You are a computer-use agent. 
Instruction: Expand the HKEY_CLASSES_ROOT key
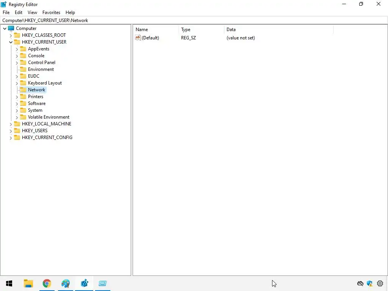(x=11, y=35)
